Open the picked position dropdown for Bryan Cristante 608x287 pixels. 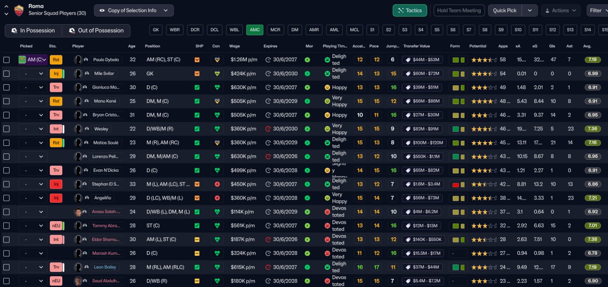33,115
